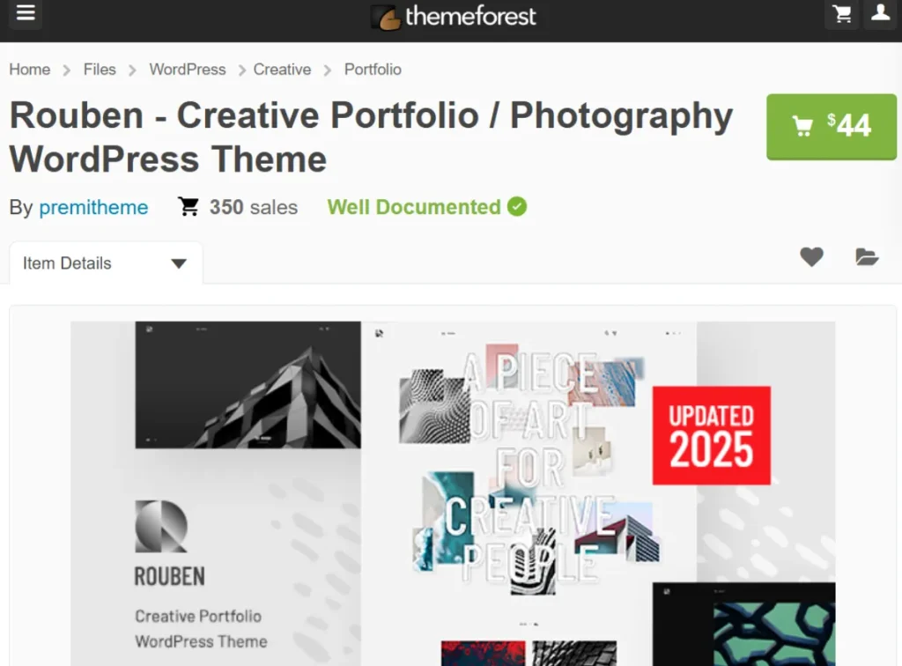
Task: Click the ThemeForest logo
Action: point(454,17)
